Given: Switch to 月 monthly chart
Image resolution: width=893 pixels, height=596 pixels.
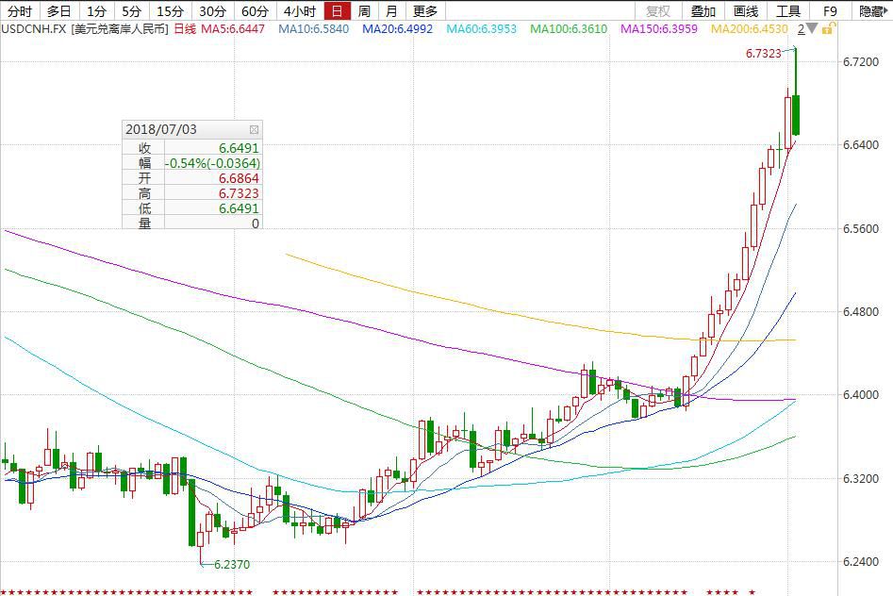Looking at the screenshot, I should [391, 11].
